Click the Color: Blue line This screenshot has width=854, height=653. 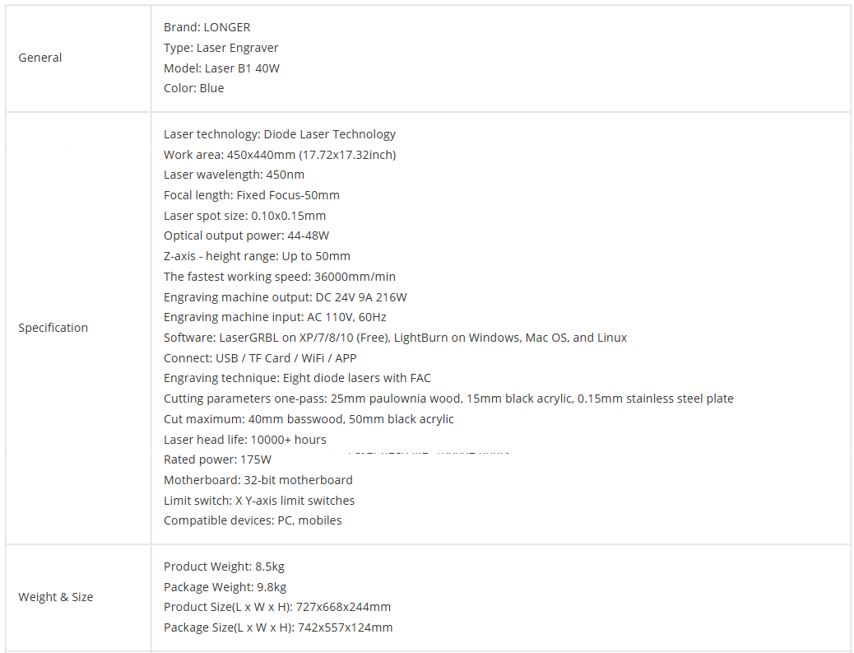193,88
